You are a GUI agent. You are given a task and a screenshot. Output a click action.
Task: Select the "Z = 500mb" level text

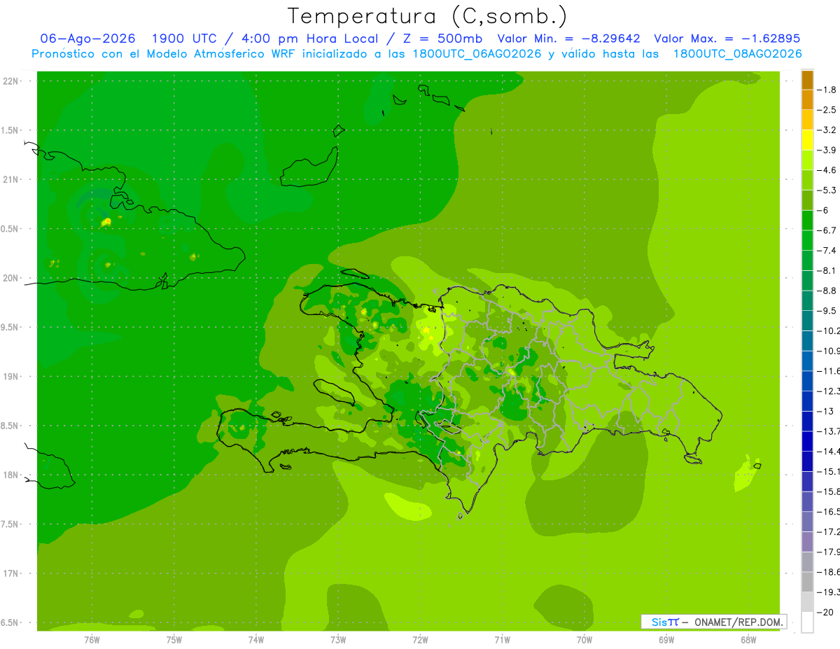click(x=439, y=39)
